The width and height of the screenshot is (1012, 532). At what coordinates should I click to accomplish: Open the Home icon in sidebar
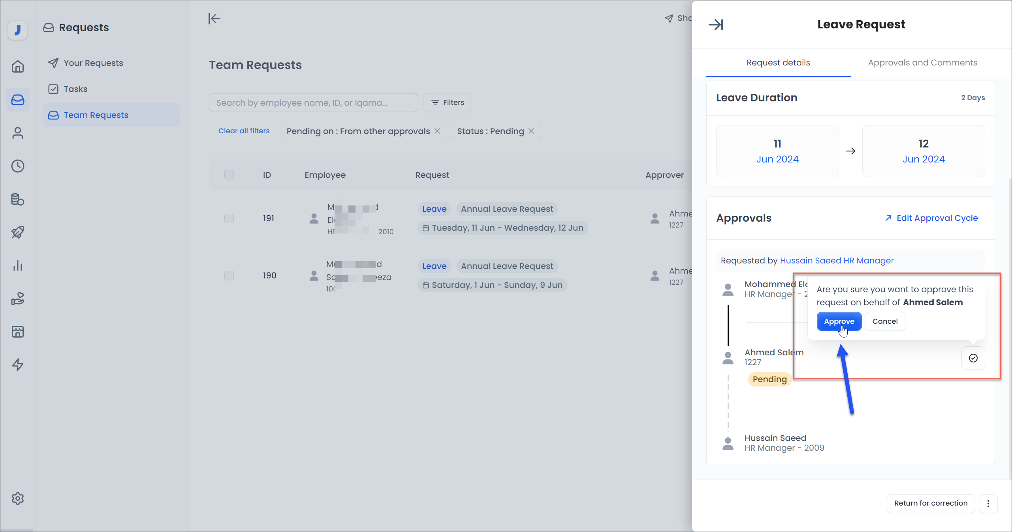click(x=18, y=66)
